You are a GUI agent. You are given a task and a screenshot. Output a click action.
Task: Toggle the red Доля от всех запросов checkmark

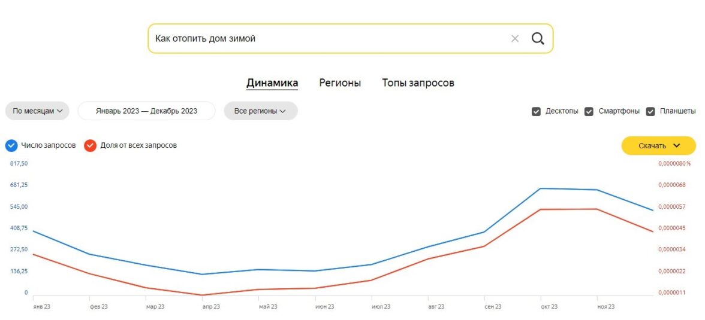(x=91, y=145)
